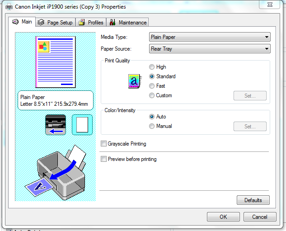Switch to the Maintenance tab
286x231 pixels.
[x=127, y=22]
